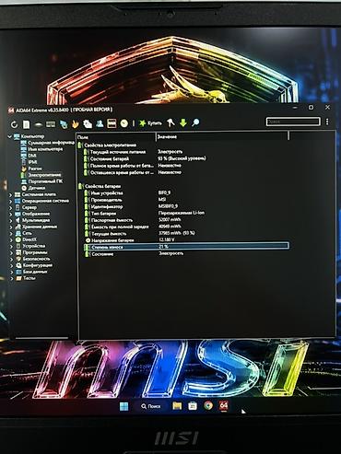Screen dimensions: 341x454
Task: Click the Поиск search box on taskbar
Action: coord(150,406)
